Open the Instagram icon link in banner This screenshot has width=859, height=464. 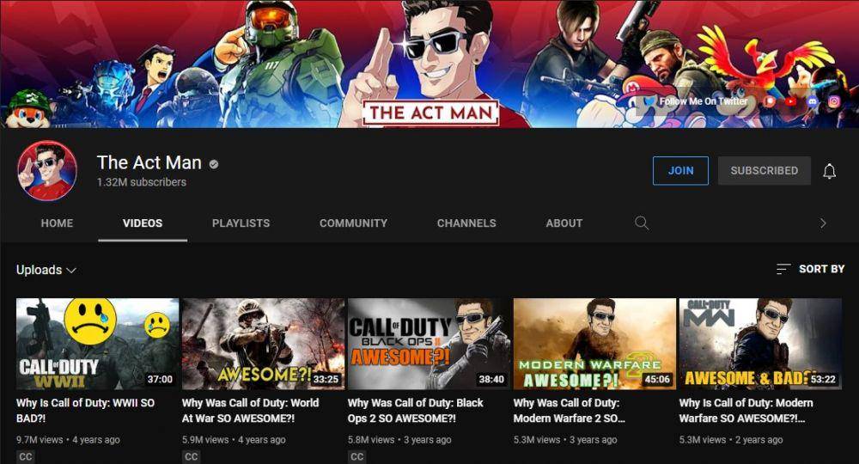tap(834, 101)
